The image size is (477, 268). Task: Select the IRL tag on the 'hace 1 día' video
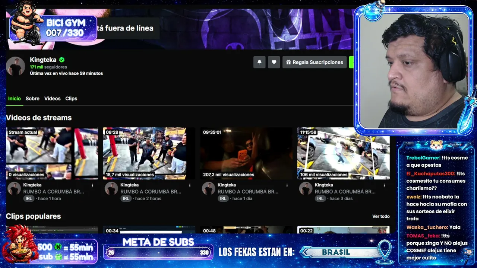pyautogui.click(x=223, y=199)
